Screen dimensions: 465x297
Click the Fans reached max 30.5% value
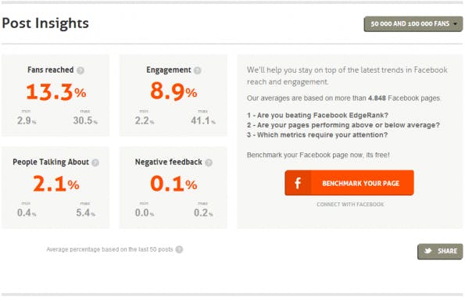point(85,120)
